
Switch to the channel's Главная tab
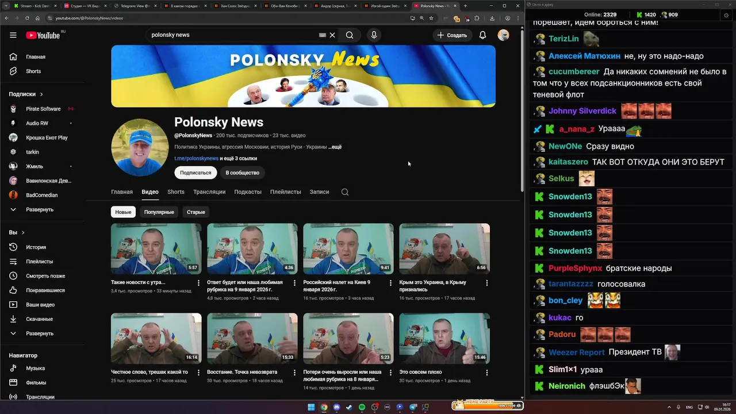(122, 192)
